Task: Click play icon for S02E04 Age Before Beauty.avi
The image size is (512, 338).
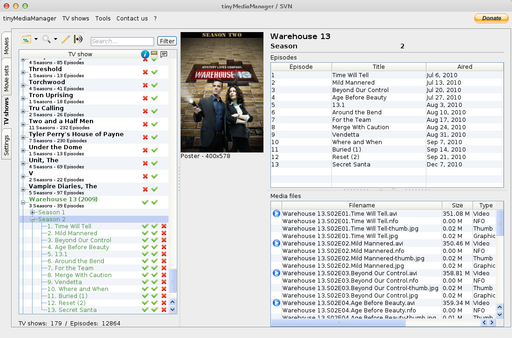Action: [276, 303]
